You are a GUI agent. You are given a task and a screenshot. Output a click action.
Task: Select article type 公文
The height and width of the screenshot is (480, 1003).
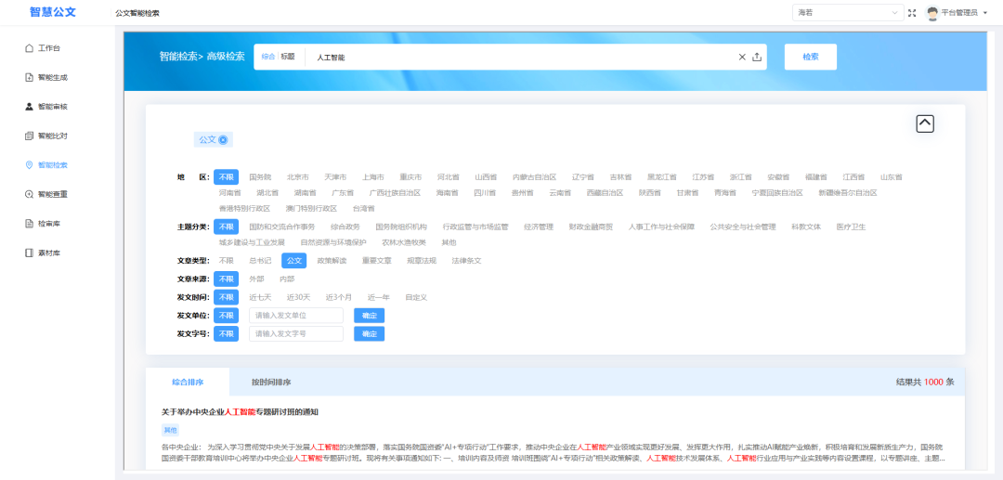pos(294,261)
